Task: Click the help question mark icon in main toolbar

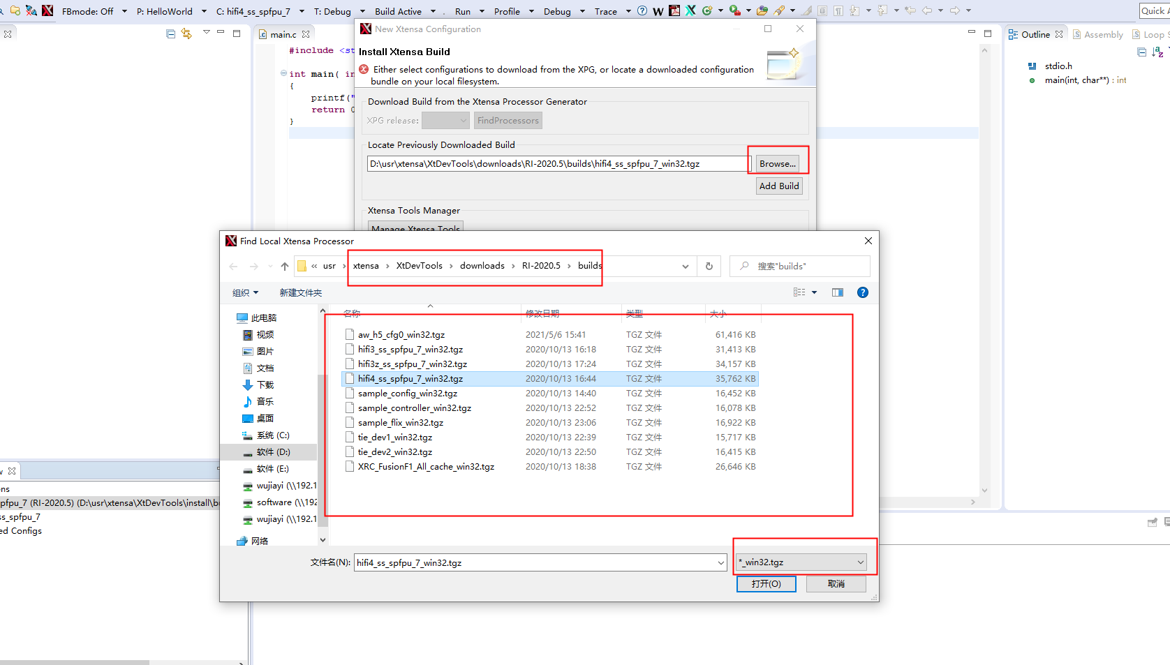Action: click(x=642, y=10)
